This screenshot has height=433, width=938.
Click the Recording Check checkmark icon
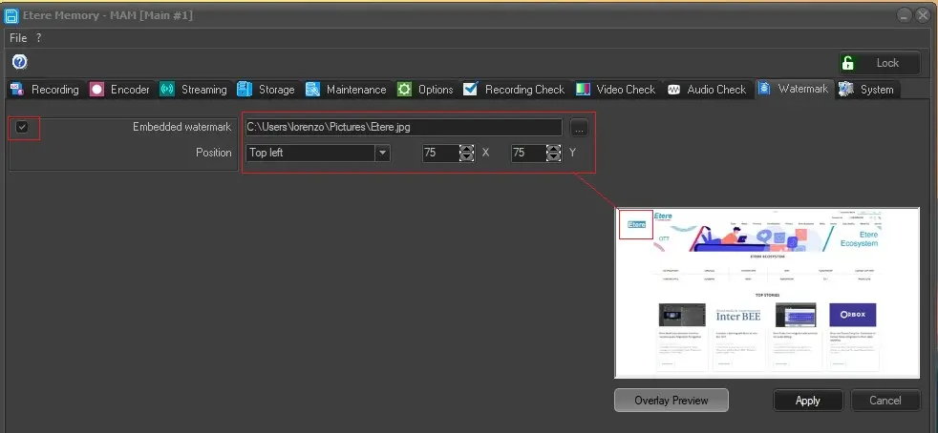(x=471, y=90)
